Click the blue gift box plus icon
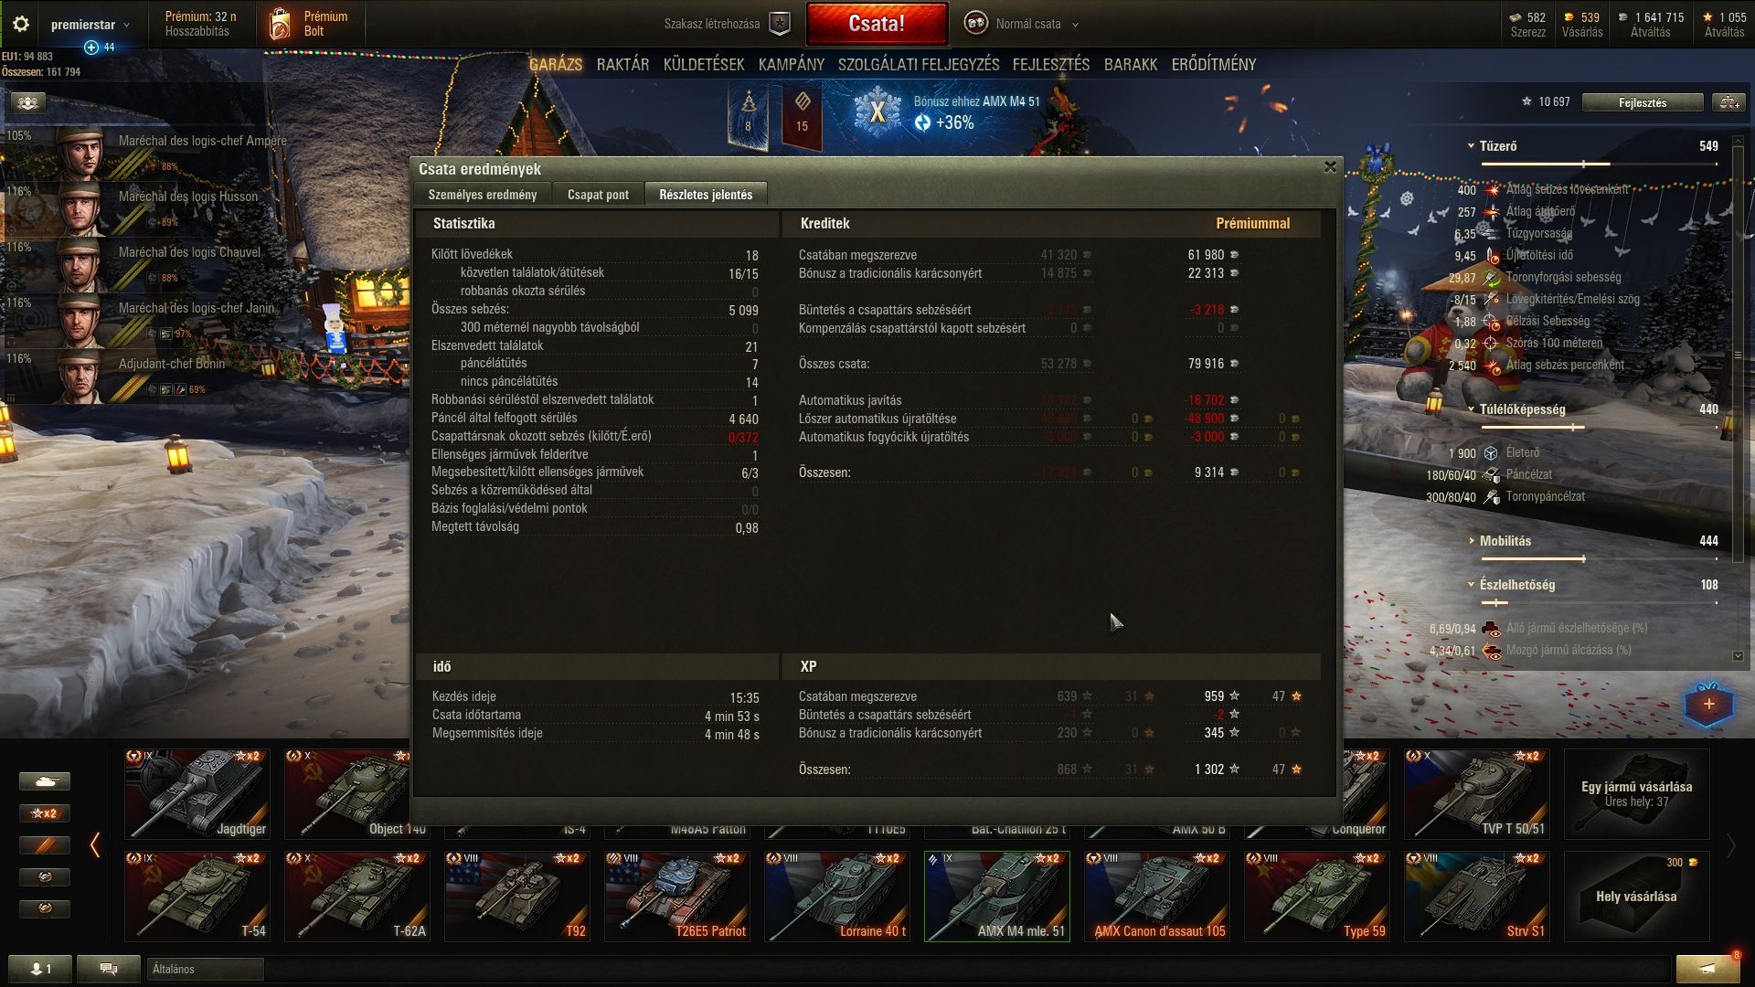Viewport: 1755px width, 987px height. tap(1708, 704)
